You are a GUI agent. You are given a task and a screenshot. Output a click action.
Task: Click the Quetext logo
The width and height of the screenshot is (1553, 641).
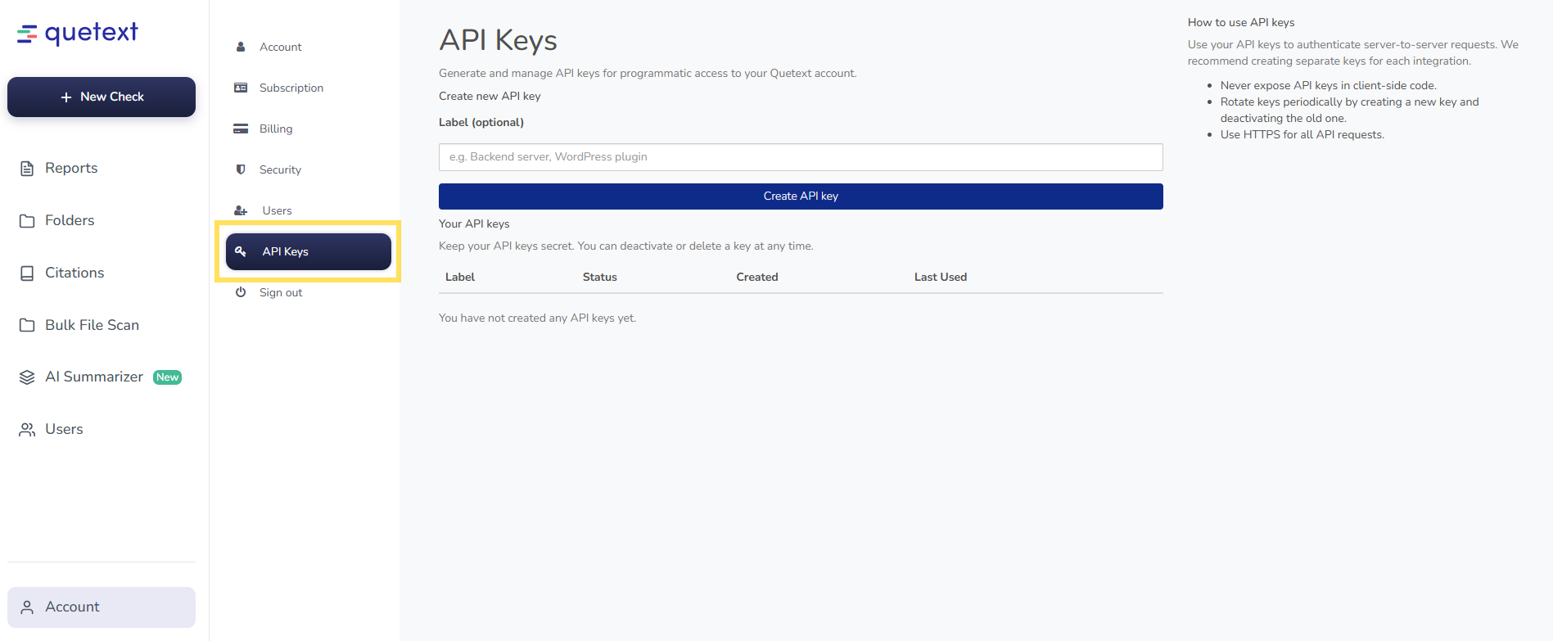tap(78, 33)
